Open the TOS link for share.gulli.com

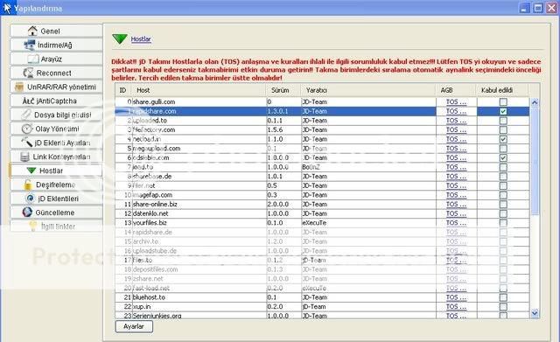pos(456,102)
